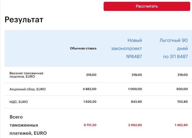Click the Всего таможенных платежей, EURO label

click(x=28, y=125)
